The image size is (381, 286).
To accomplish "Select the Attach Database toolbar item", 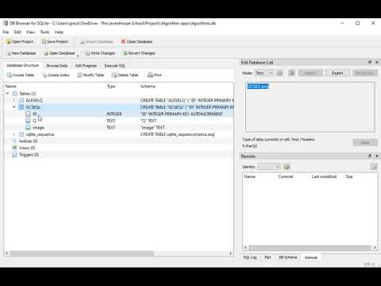I will click(97, 41).
